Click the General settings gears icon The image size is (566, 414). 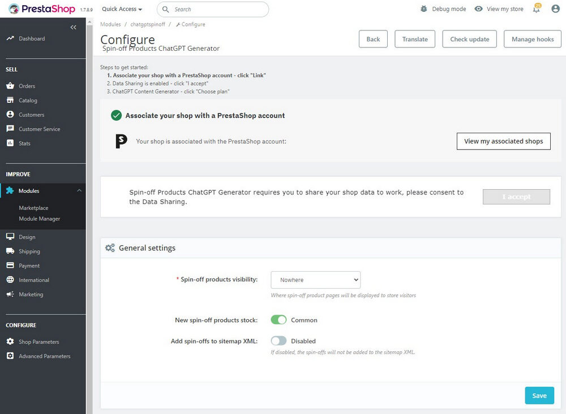coord(110,248)
